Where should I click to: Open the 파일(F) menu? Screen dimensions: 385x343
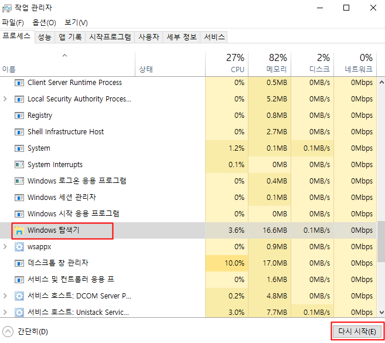(x=13, y=23)
